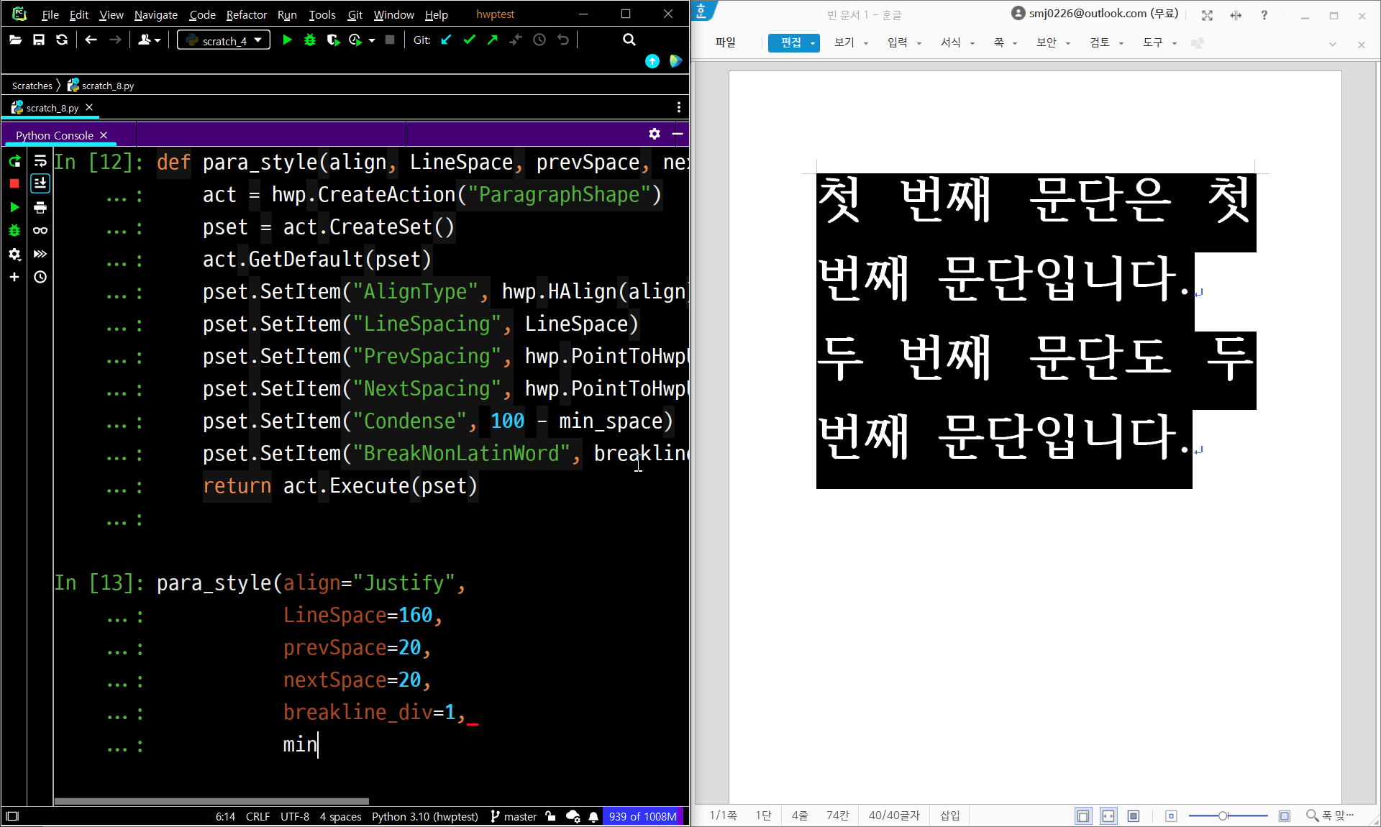Toggle scroll to end in console
The height and width of the screenshot is (827, 1381).
coord(40,184)
